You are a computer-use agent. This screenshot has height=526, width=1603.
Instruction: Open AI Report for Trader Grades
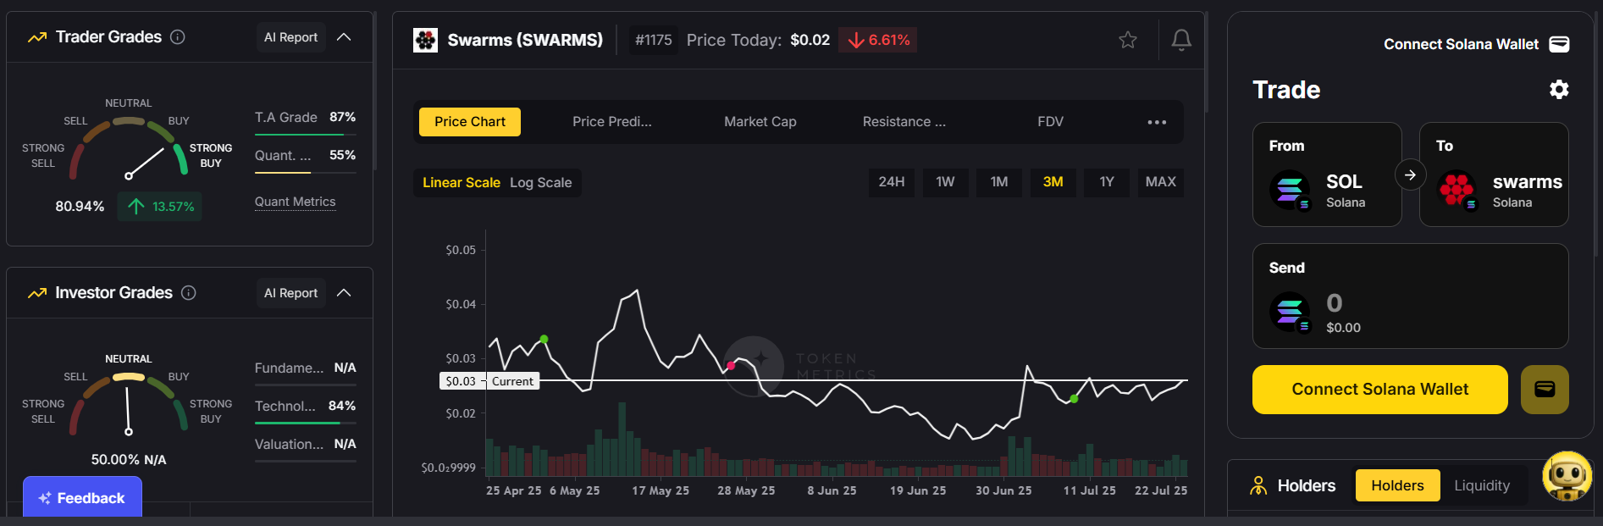coord(290,37)
